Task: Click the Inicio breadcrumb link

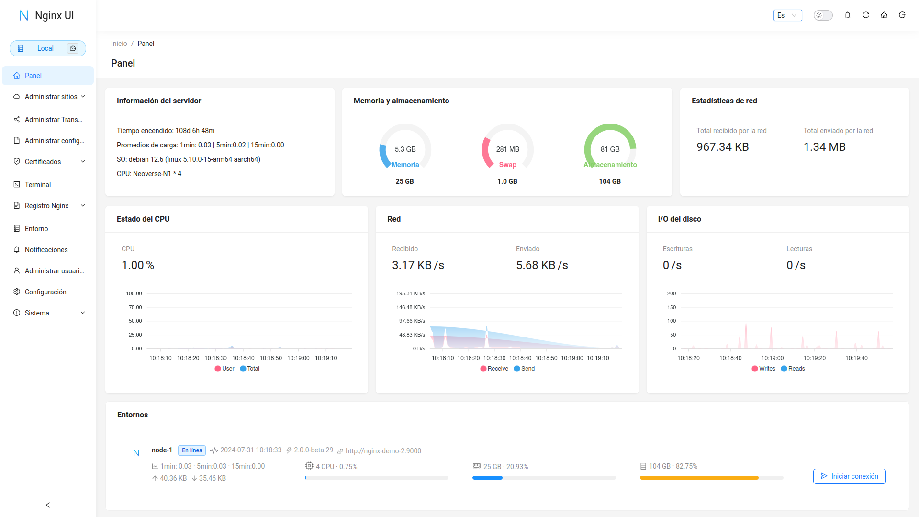Action: click(119, 44)
